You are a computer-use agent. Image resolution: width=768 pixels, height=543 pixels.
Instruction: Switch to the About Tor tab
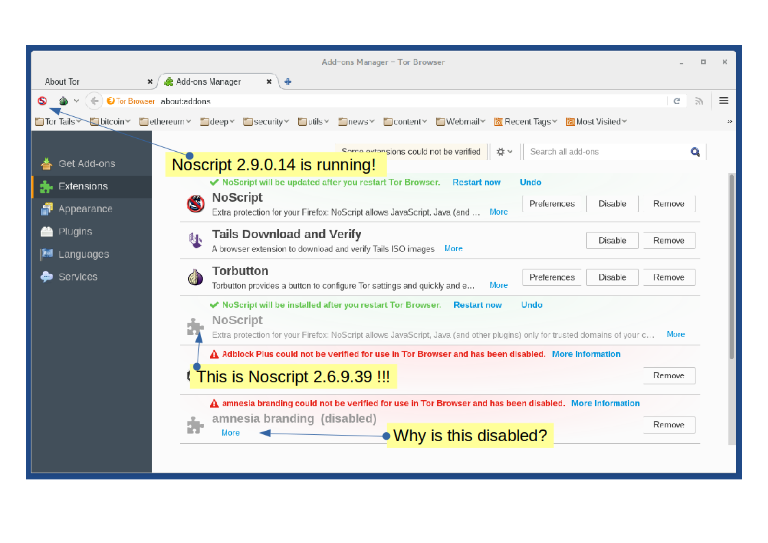point(96,82)
